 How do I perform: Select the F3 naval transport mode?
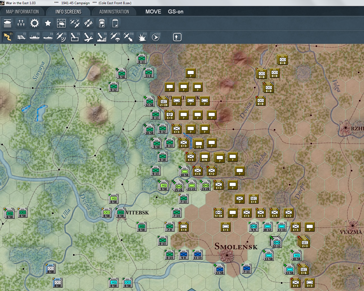[34, 37]
